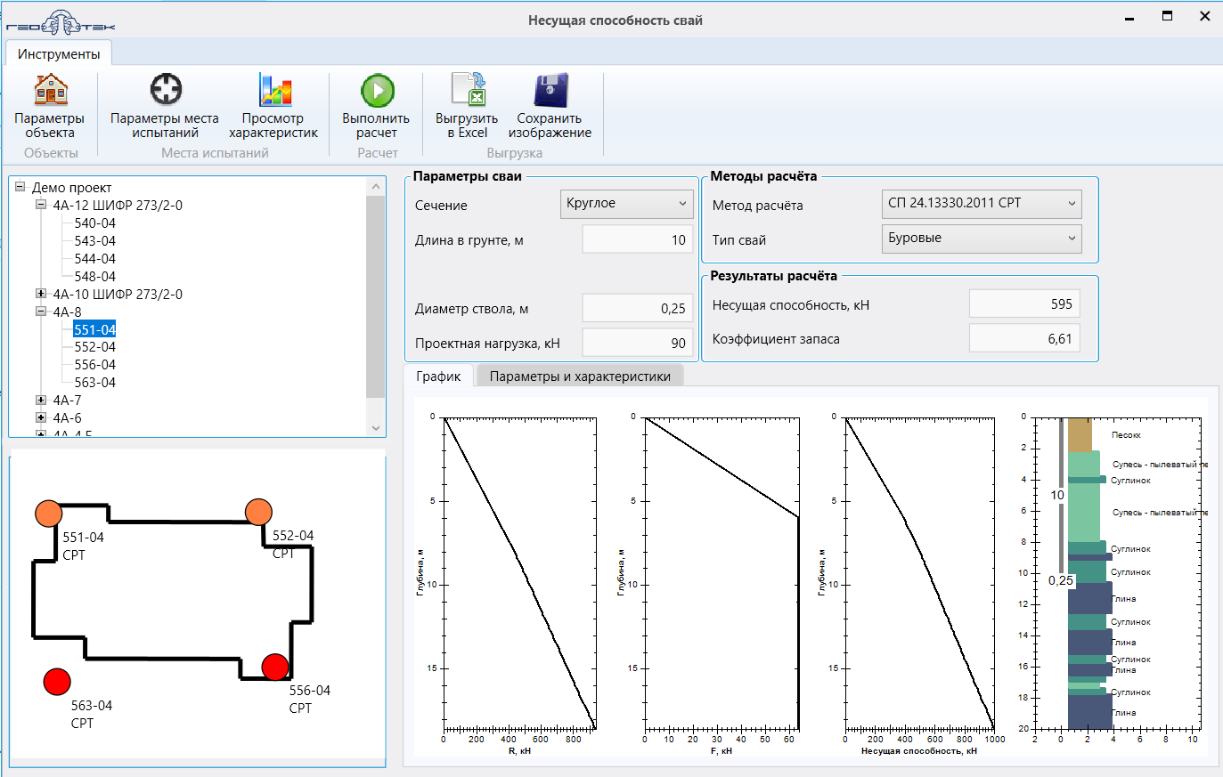
Task: Open the Сечение Круглое dropdown
Action: pyautogui.click(x=627, y=204)
